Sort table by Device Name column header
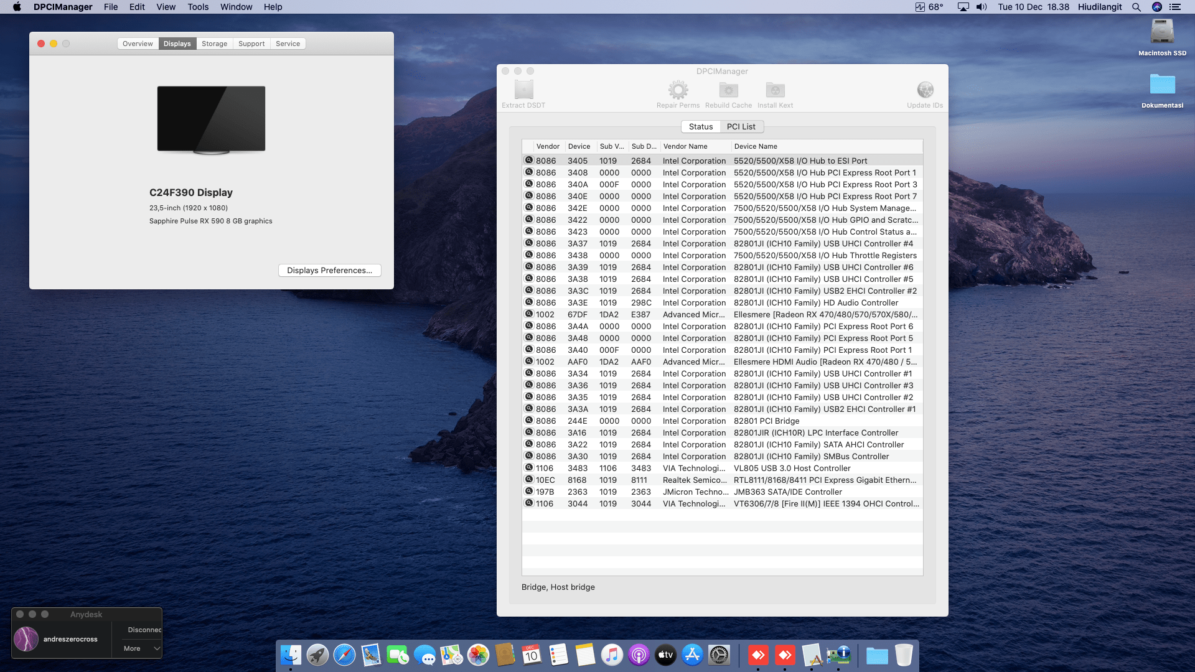 pos(756,146)
